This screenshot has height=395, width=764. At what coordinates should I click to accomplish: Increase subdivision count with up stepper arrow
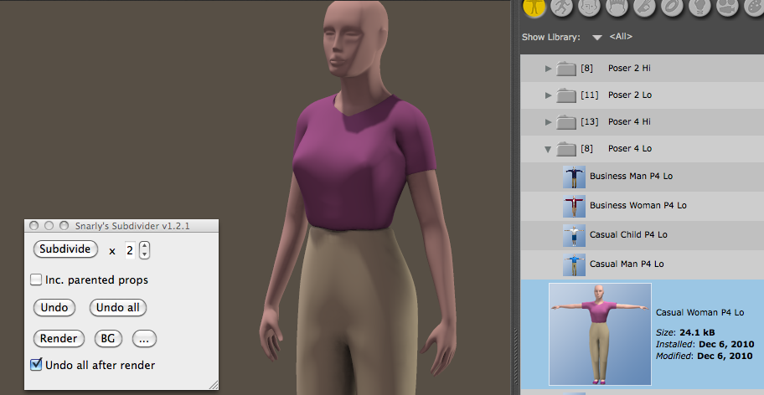coord(144,246)
